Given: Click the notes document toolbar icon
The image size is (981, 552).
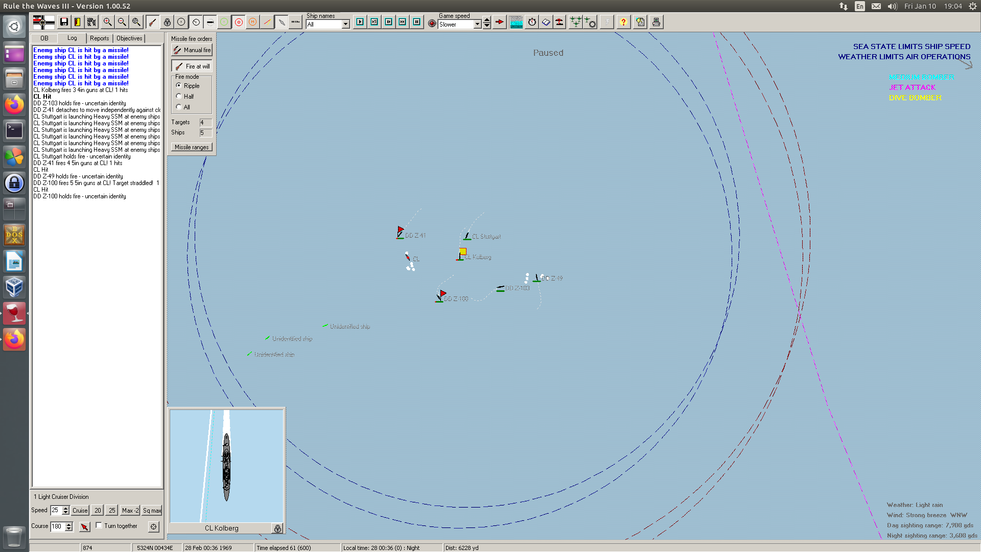Looking at the screenshot, I should 640,22.
